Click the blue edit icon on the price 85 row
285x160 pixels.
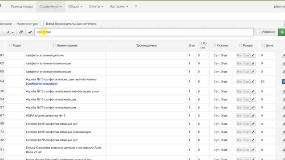[283, 81]
